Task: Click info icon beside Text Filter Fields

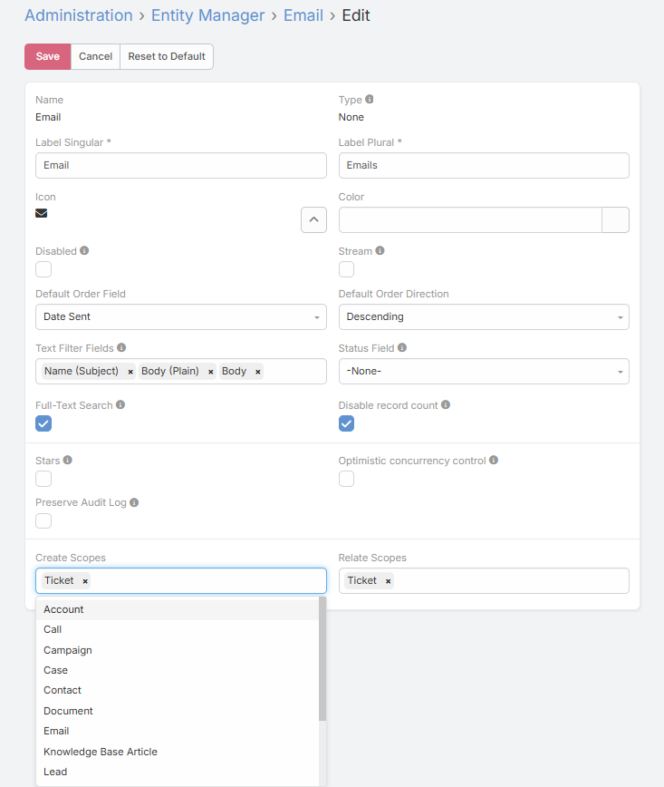Action: [121, 347]
